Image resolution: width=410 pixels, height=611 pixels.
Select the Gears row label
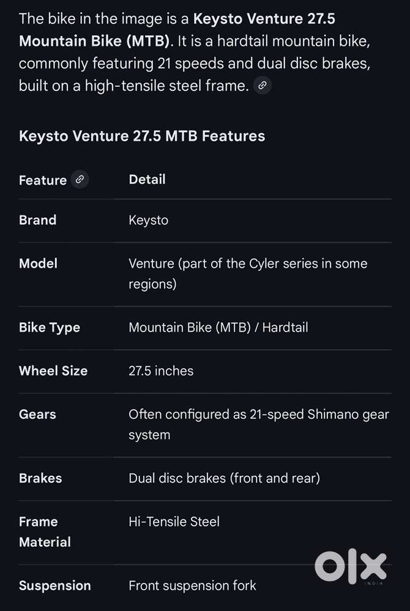[37, 414]
